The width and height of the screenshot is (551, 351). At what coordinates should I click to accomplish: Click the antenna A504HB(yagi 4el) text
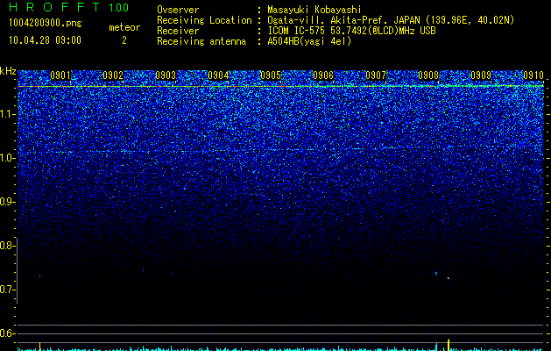(309, 41)
